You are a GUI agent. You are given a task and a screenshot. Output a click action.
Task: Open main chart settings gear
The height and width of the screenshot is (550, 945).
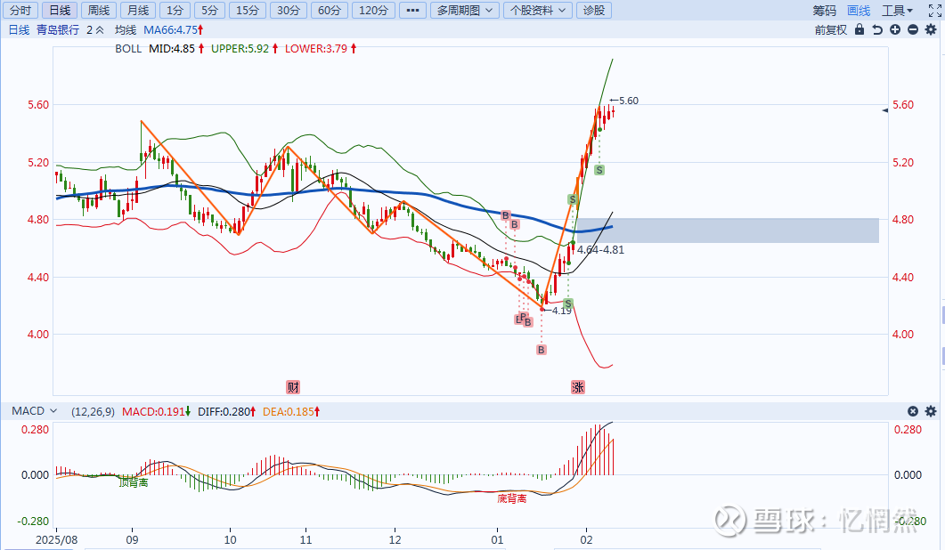pyautogui.click(x=931, y=29)
